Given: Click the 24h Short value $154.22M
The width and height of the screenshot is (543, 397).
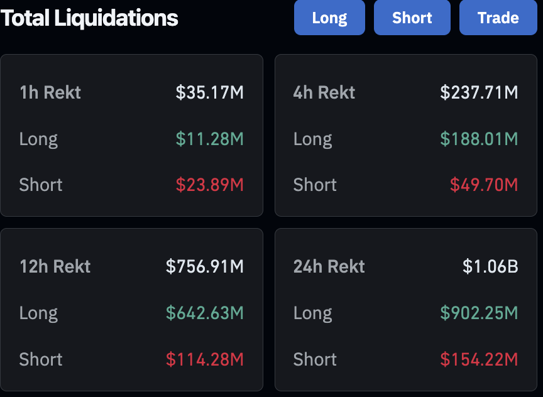Looking at the screenshot, I should tap(479, 359).
